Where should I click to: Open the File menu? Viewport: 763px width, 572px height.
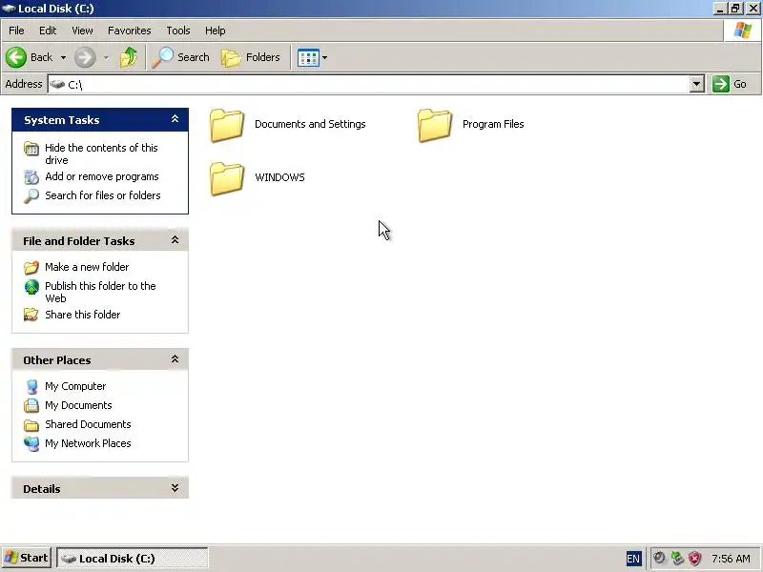(x=16, y=31)
